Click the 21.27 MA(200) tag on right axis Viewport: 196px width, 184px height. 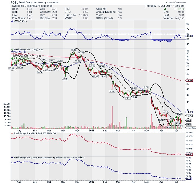pyautogui.click(x=189, y=80)
